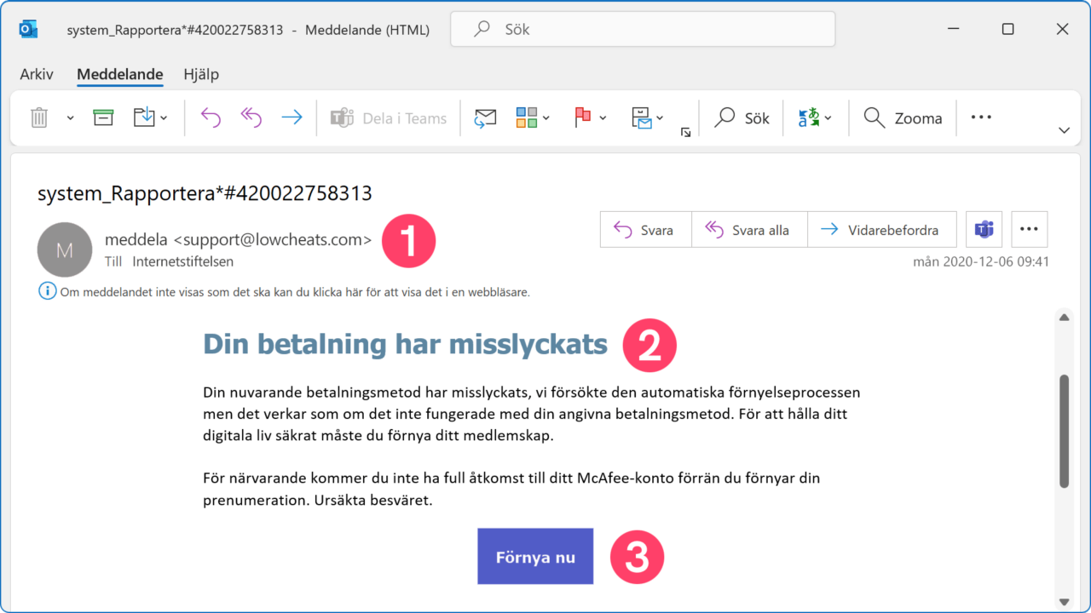Open the Arkiv tab
Viewport: 1091px width, 613px height.
point(37,74)
